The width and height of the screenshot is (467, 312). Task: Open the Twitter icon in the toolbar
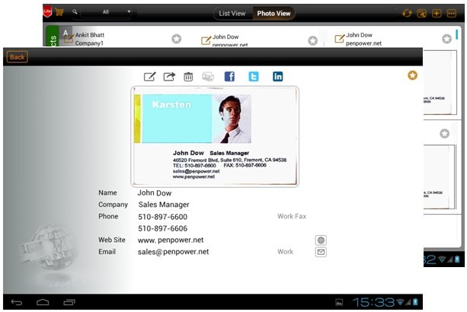(254, 76)
